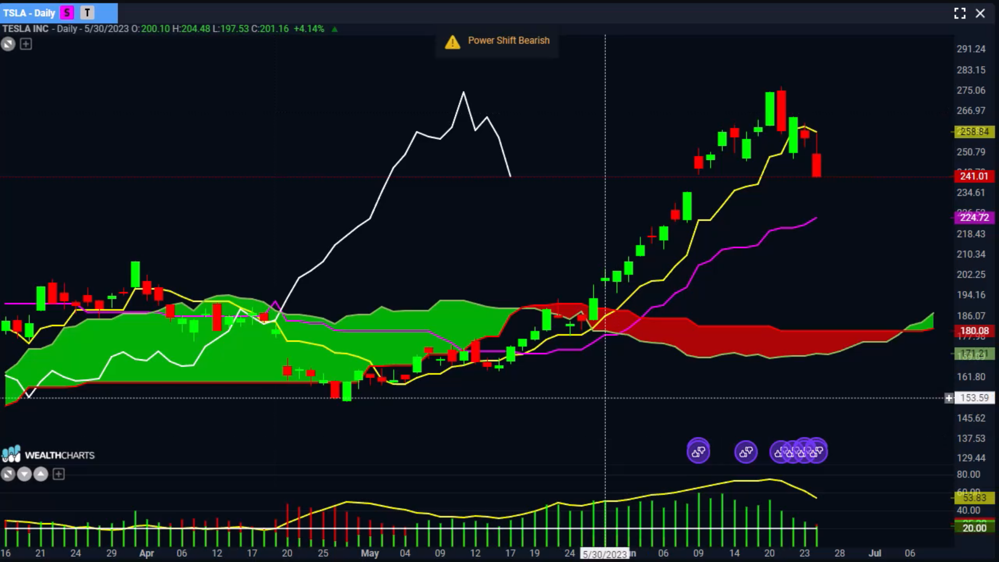Viewport: 999px width, 562px height.
Task: Click the 80.00 indicator axis value
Action: pos(968,474)
